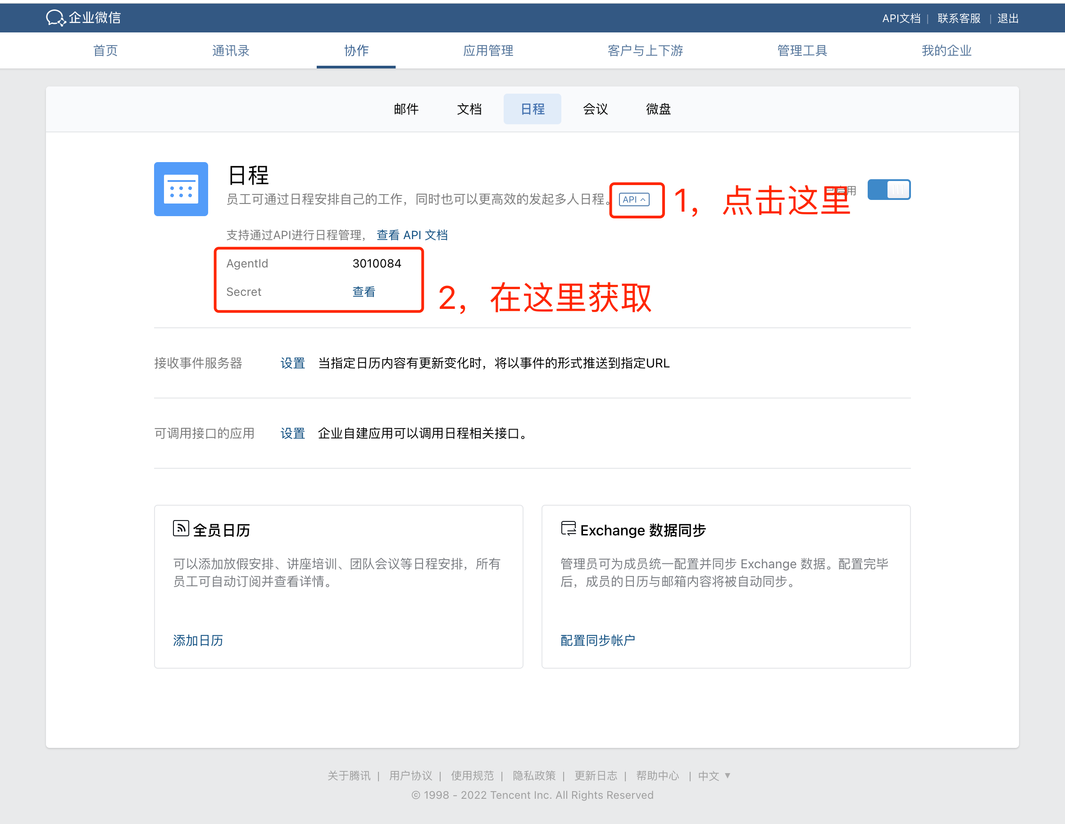1065x824 pixels.
Task: Click 联系客服 in header
Action: point(959,18)
